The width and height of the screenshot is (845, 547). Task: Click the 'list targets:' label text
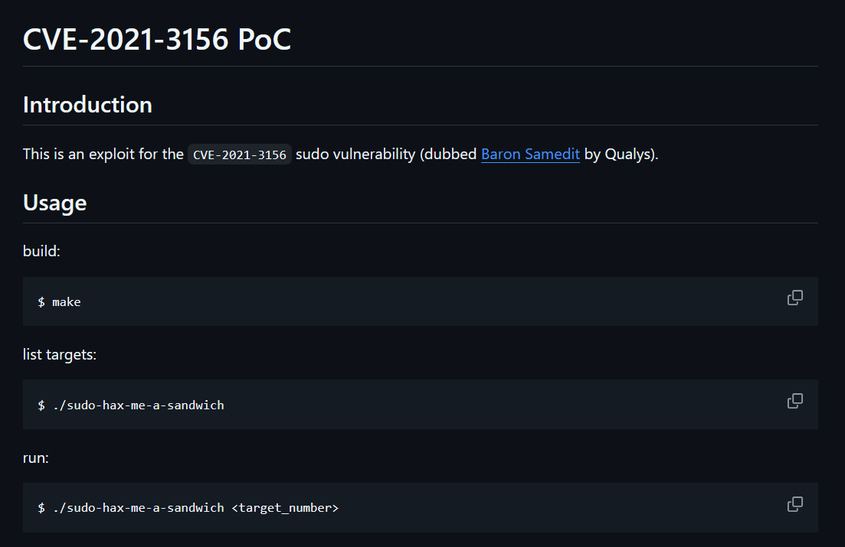(x=60, y=354)
